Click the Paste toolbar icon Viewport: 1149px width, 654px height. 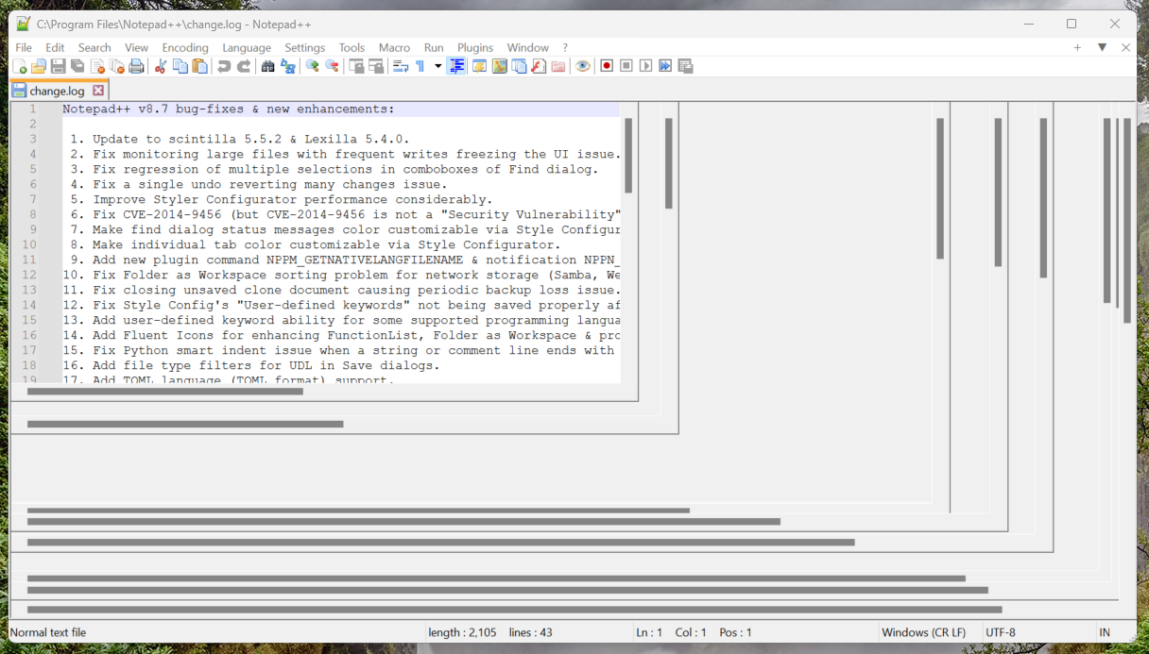(x=200, y=66)
